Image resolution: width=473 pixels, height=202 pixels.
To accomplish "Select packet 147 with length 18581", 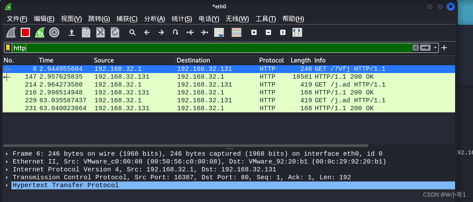I will click(229, 77).
